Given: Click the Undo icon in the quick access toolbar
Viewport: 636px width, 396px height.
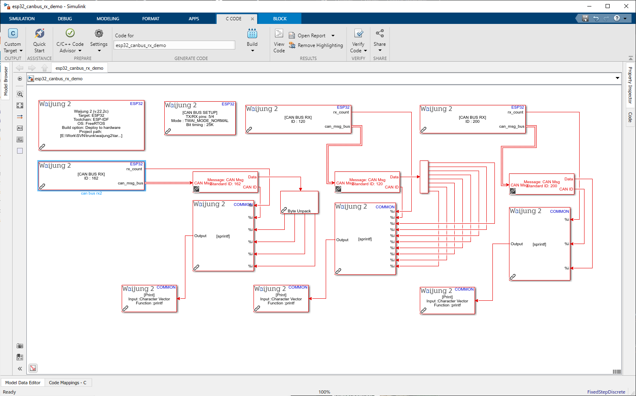Looking at the screenshot, I should tap(596, 19).
